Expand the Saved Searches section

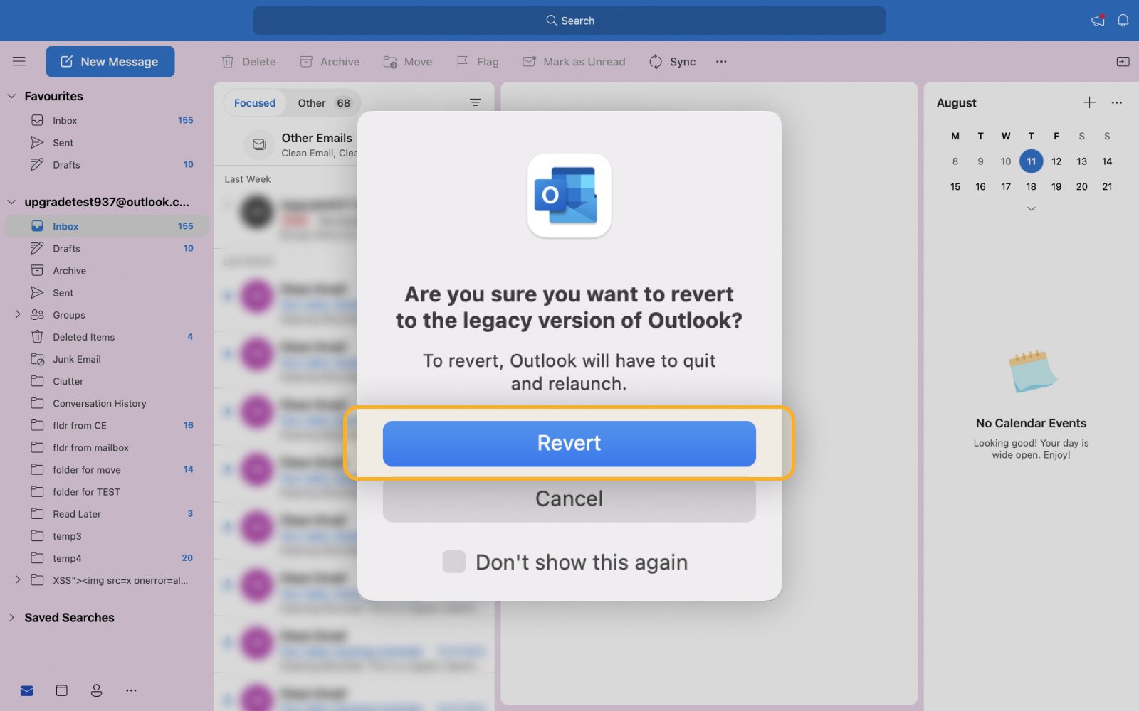(11, 618)
